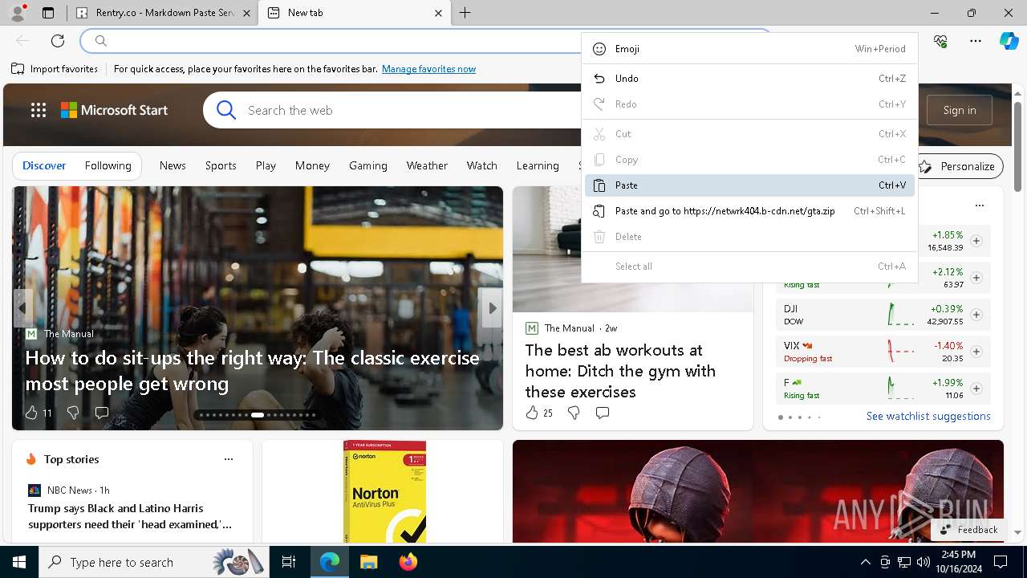
Task: Open Task View on the taskbar
Action: (x=289, y=562)
